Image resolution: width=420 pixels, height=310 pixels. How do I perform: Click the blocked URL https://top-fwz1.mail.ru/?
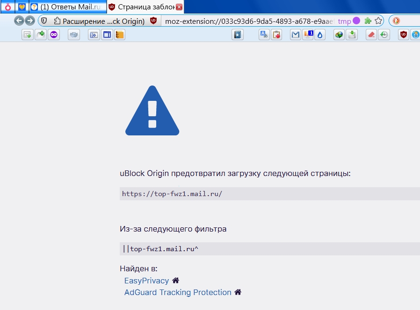pyautogui.click(x=172, y=194)
